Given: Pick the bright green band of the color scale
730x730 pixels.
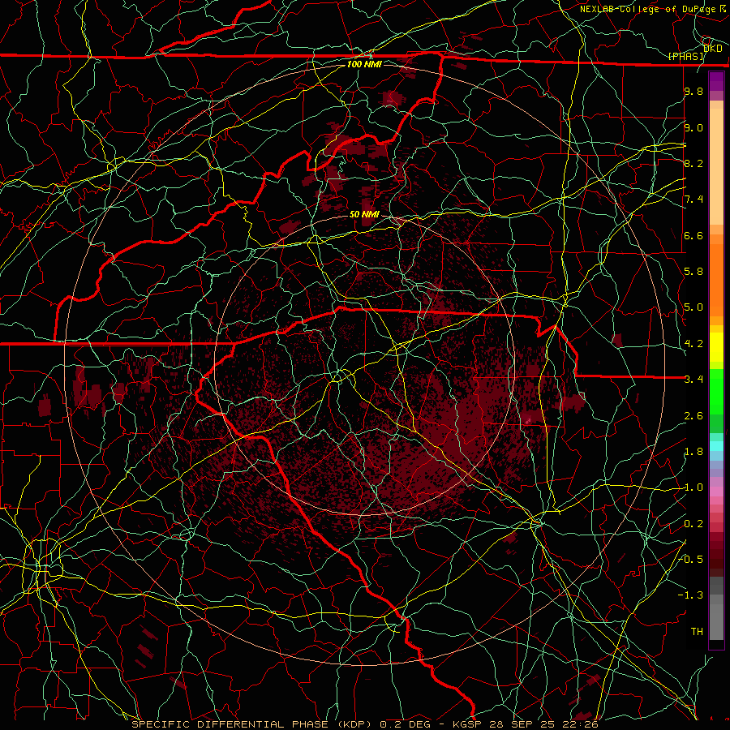Looking at the screenshot, I should click(x=716, y=390).
